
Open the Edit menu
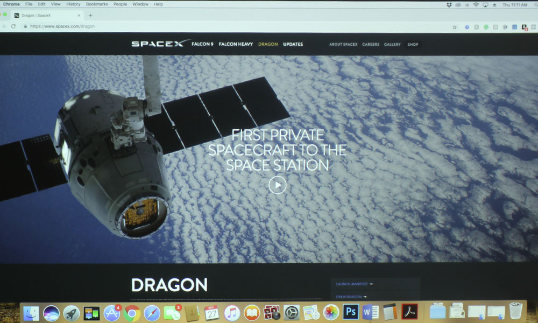point(41,4)
